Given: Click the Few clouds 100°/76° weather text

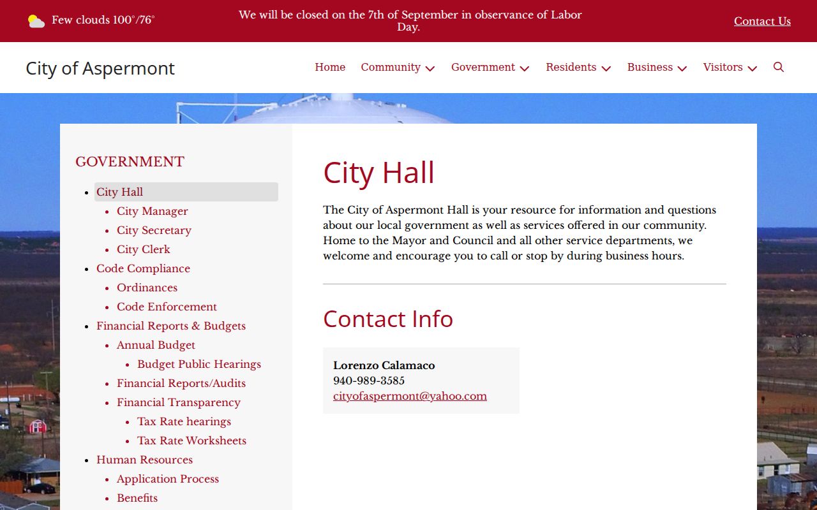Looking at the screenshot, I should [x=103, y=20].
